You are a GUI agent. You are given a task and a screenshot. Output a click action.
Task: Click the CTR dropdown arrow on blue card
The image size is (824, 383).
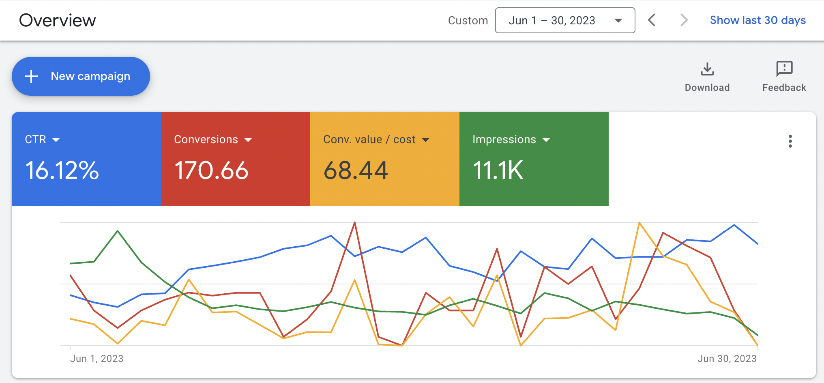[57, 140]
